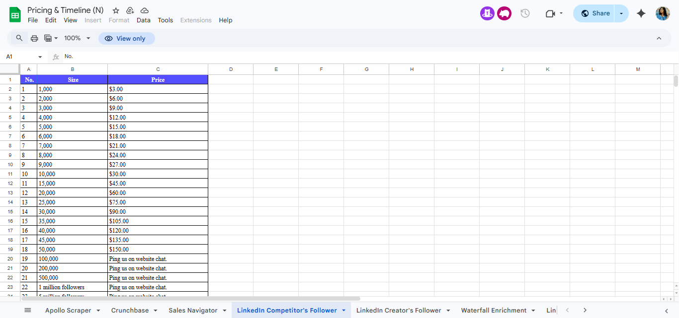Viewport: 679px width, 318px height.
Task: Open the version history clock icon
Action: click(525, 13)
